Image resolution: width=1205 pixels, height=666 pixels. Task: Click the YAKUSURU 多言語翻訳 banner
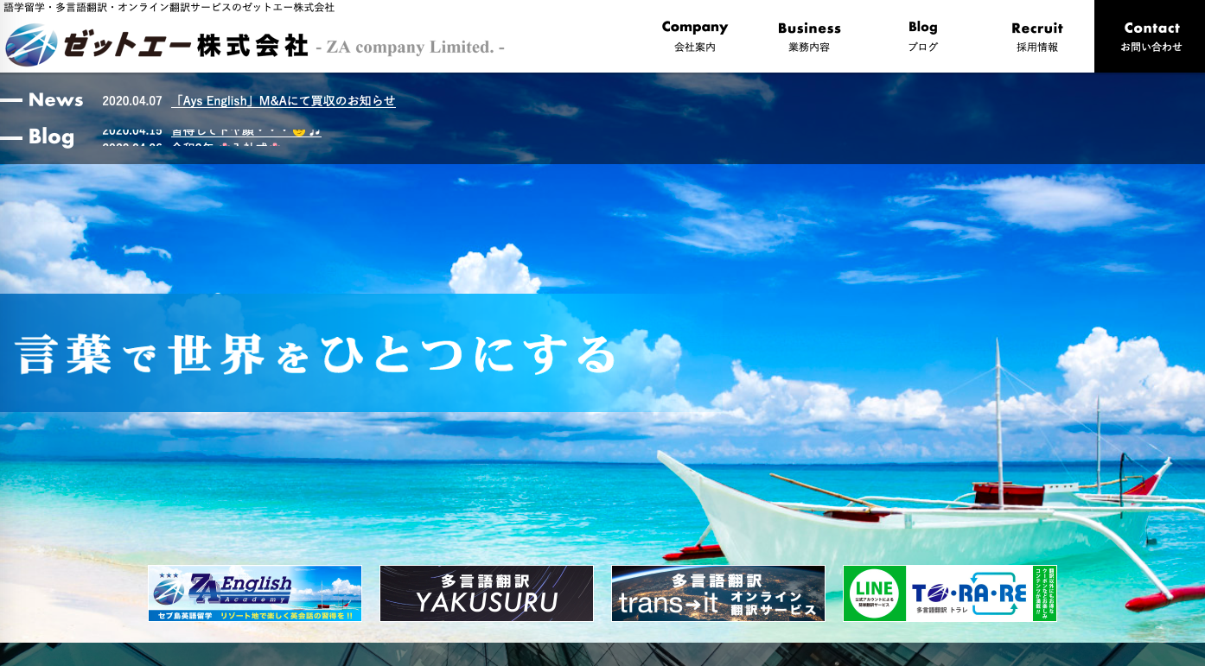coord(486,593)
